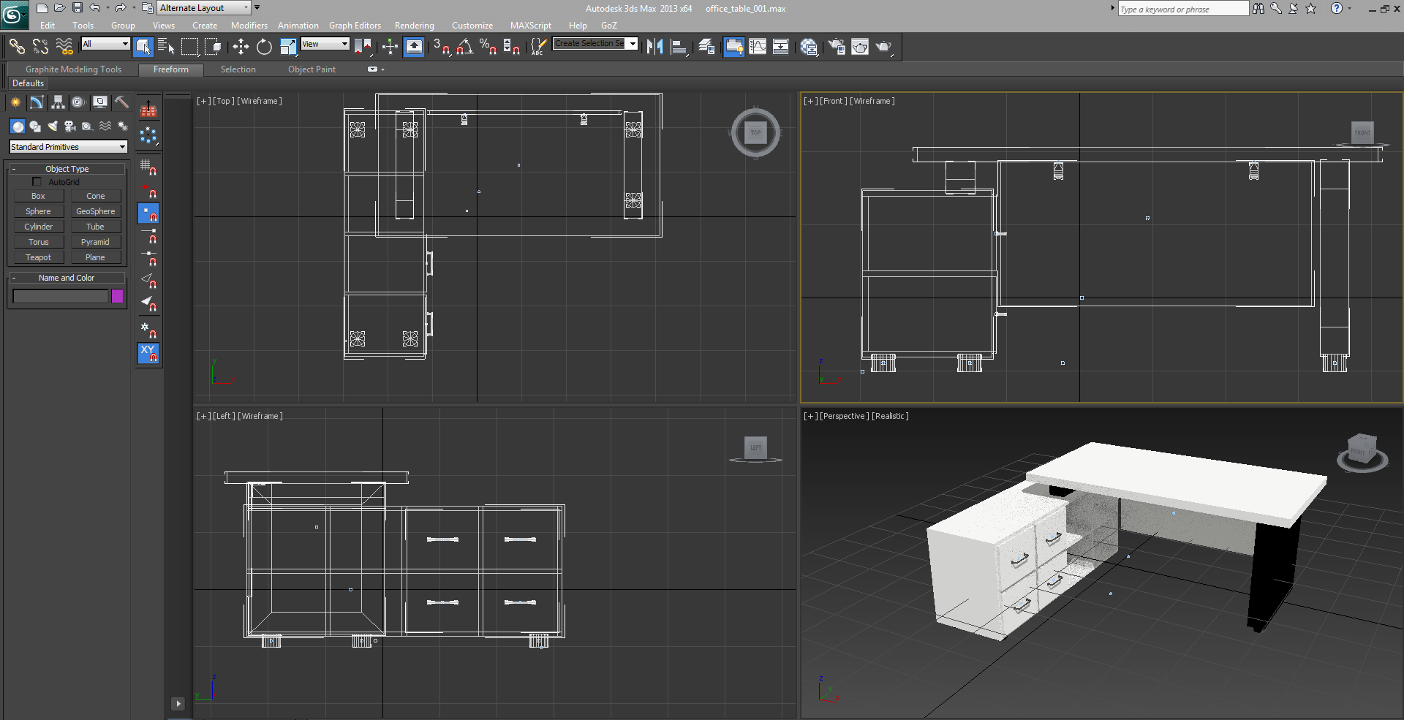Image resolution: width=1404 pixels, height=720 pixels.
Task: Click the Select and Move tool
Action: coord(241,47)
